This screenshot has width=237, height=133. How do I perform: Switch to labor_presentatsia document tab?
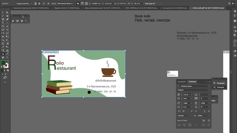(103, 8)
